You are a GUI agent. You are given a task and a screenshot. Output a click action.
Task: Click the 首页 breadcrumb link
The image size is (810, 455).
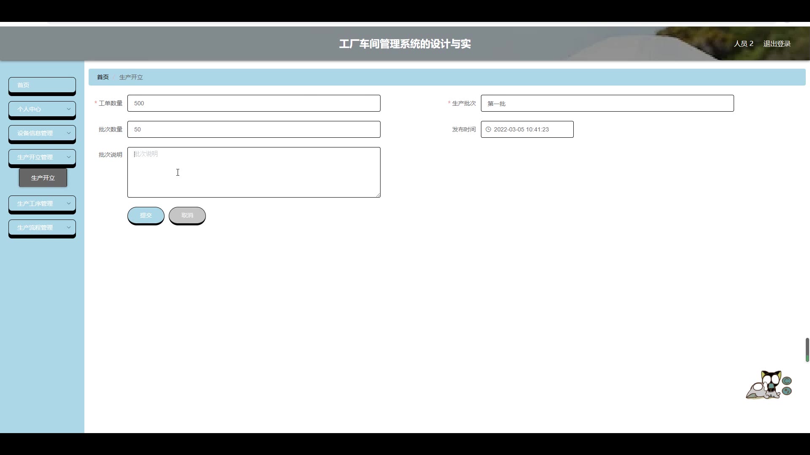click(103, 77)
